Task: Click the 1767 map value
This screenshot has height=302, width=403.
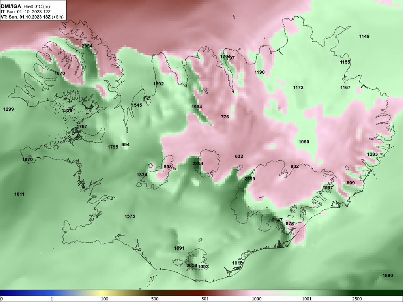Action: coord(82,126)
